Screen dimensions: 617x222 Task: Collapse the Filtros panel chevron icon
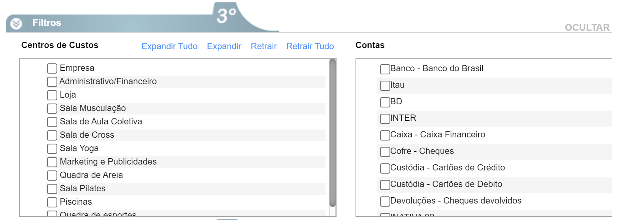point(16,24)
